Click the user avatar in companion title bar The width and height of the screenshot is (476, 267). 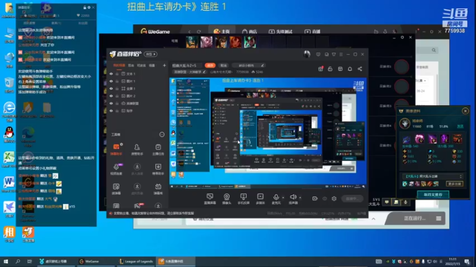coord(306,54)
